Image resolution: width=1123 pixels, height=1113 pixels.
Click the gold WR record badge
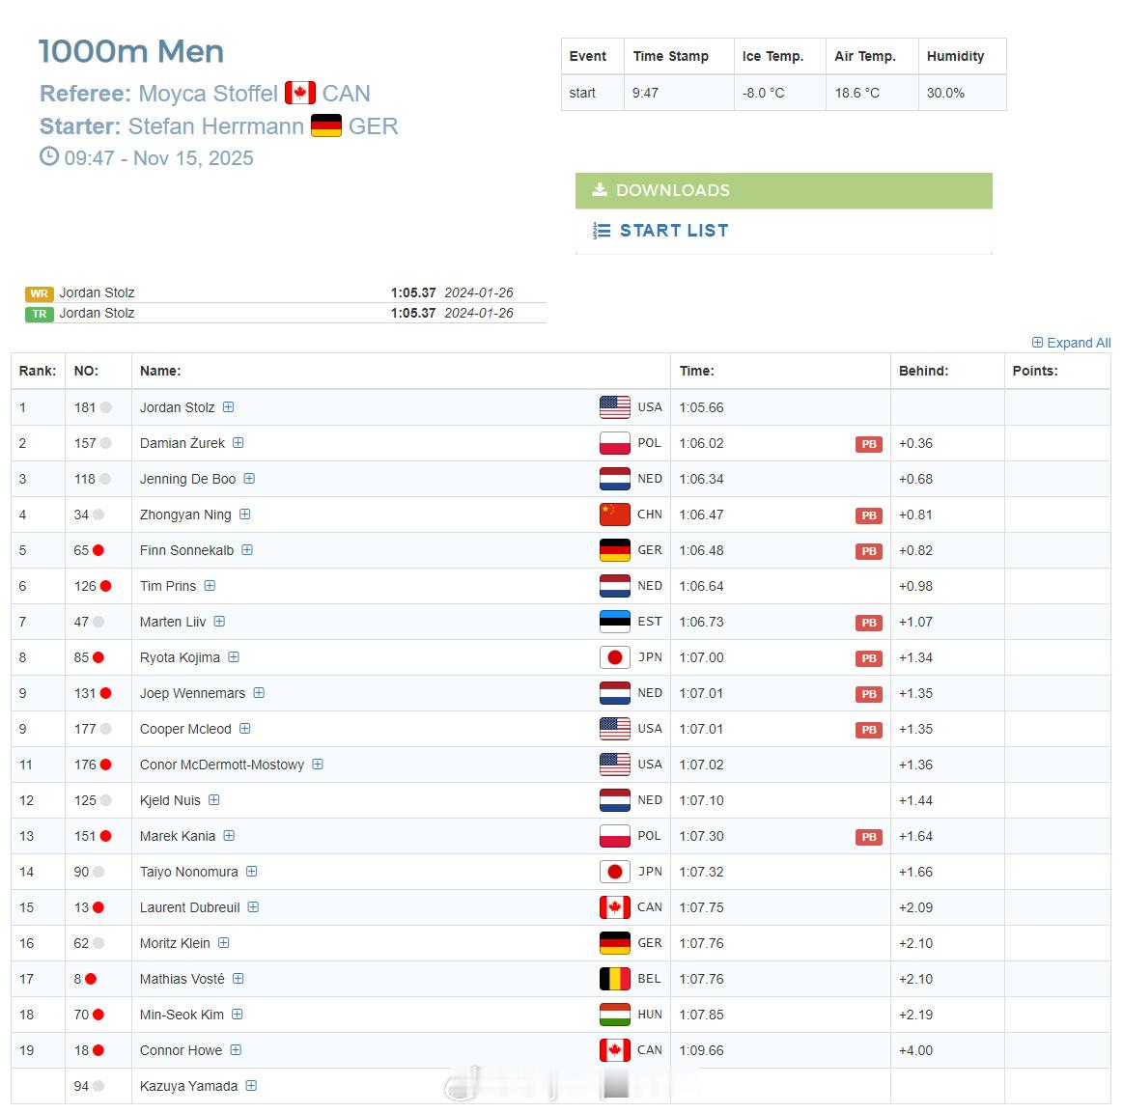40,293
